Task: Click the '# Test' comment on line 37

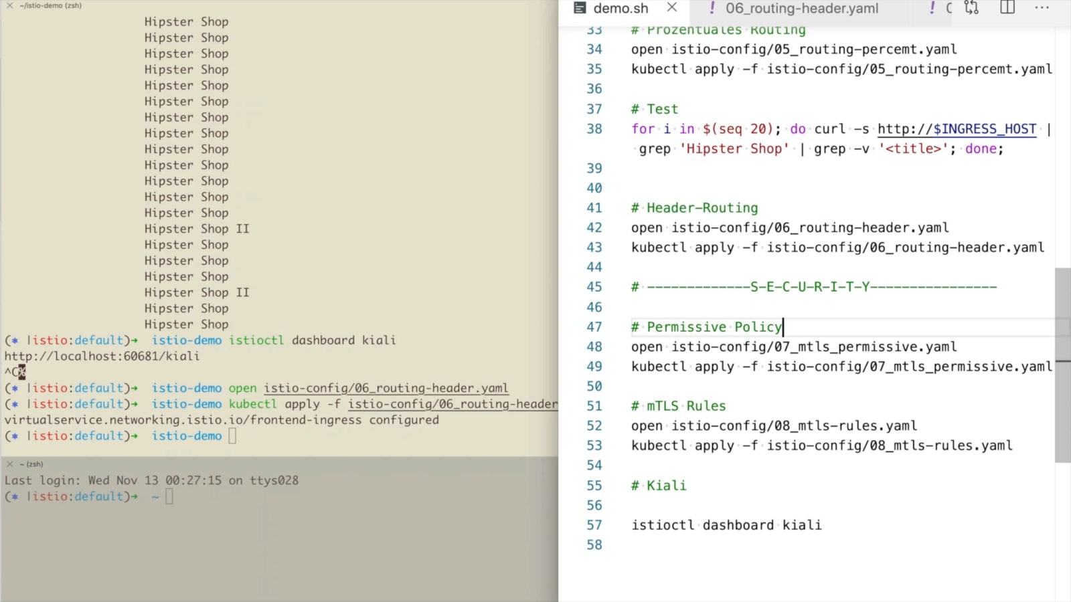Action: coord(654,109)
